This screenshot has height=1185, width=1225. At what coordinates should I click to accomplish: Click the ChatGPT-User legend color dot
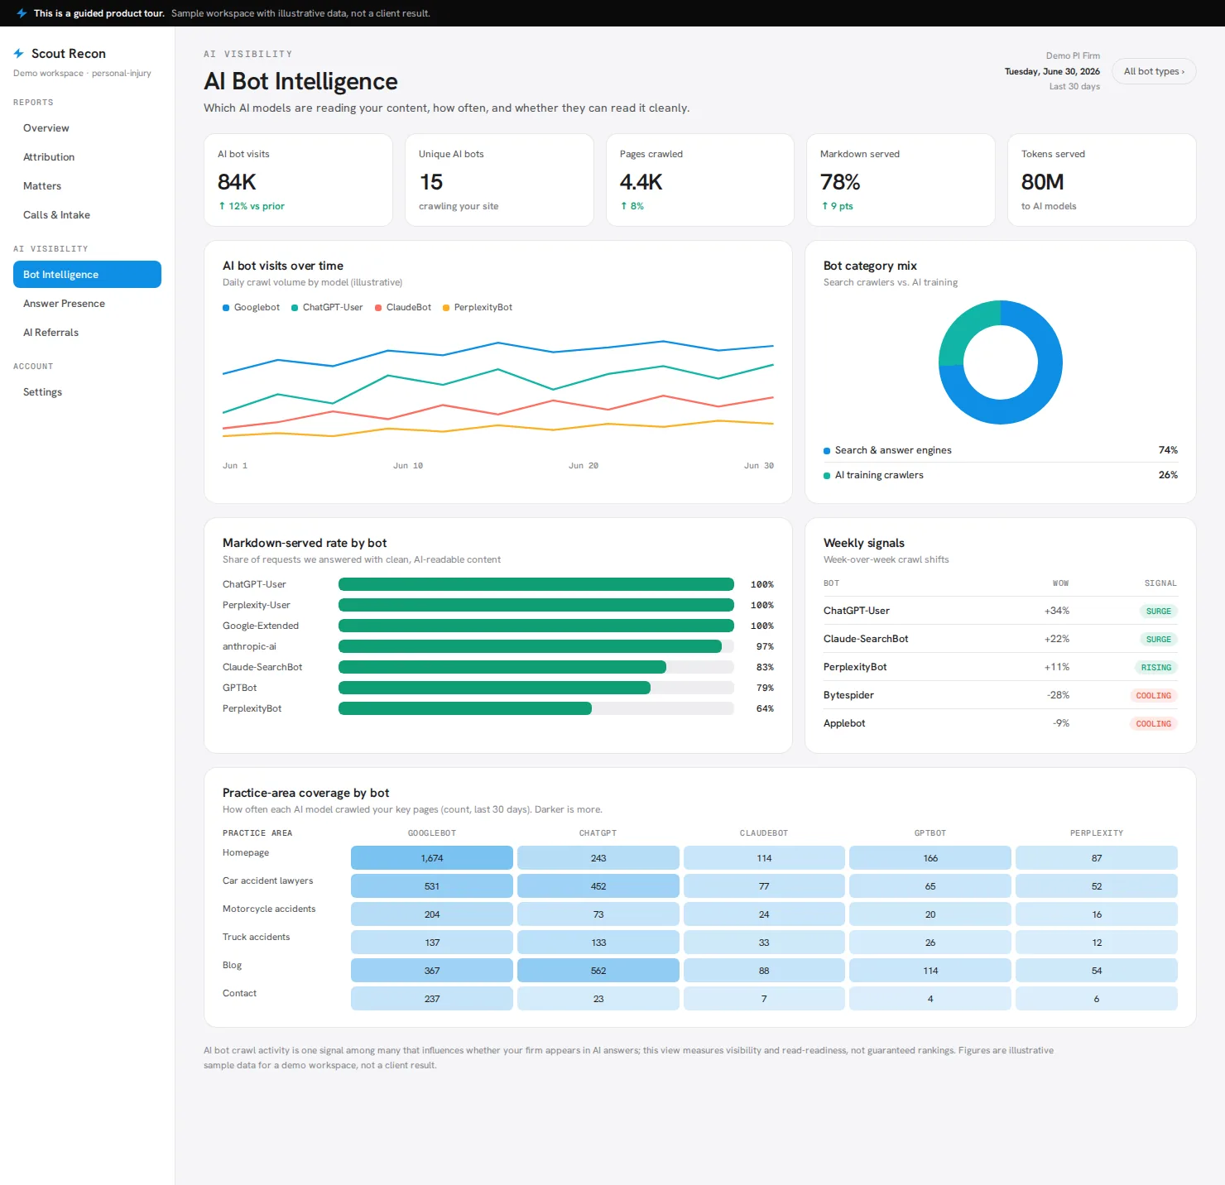click(x=295, y=308)
